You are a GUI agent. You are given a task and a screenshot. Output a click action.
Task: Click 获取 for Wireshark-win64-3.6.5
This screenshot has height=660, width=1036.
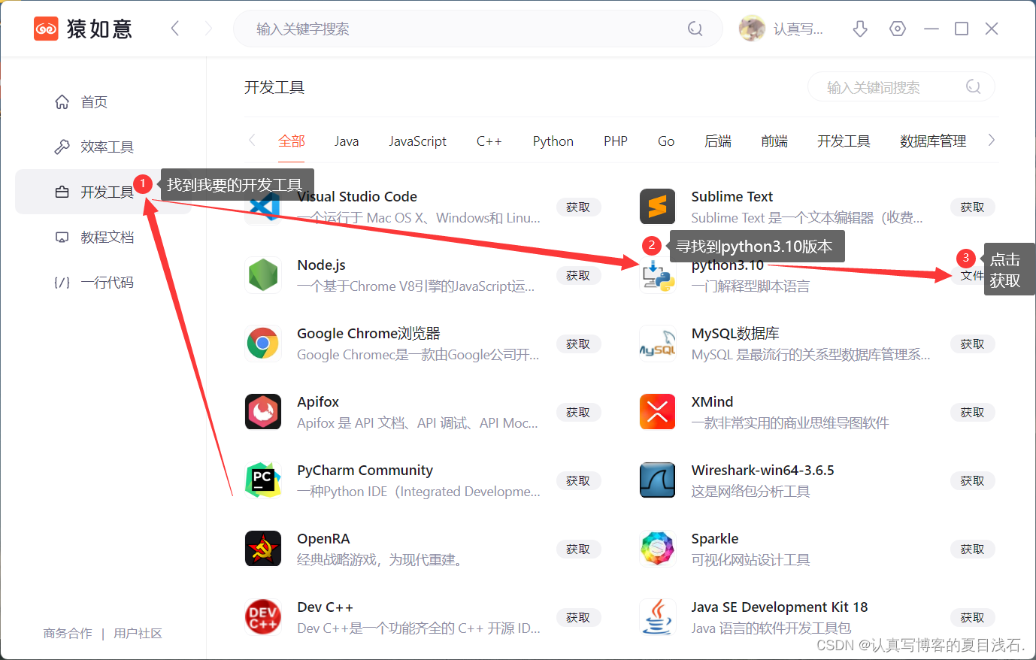[x=973, y=480]
